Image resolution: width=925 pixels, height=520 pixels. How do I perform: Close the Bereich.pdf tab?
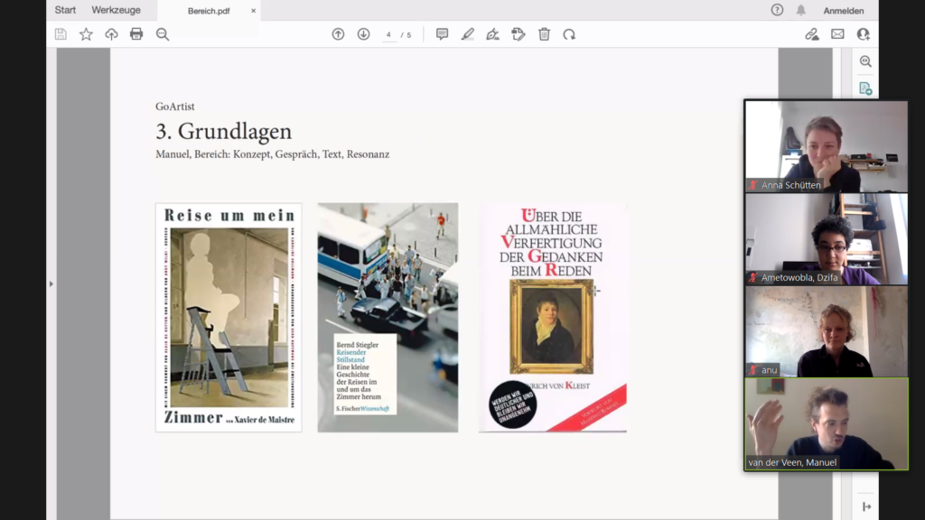(253, 11)
